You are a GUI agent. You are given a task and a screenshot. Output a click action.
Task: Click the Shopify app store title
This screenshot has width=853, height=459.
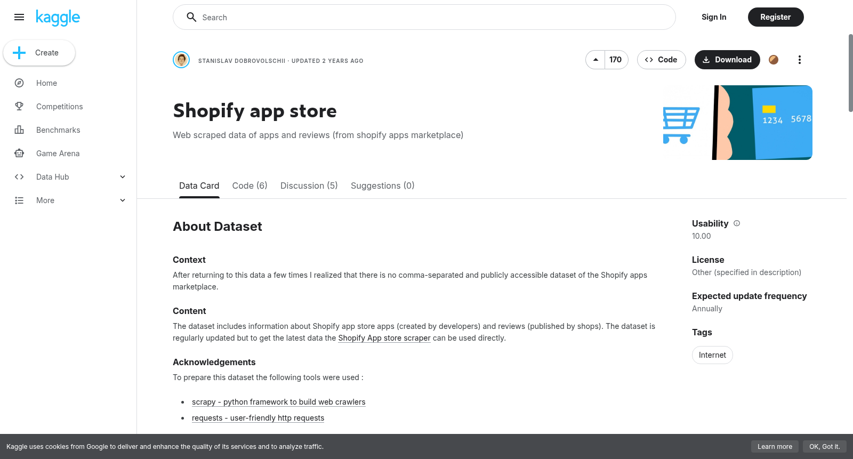(255, 111)
